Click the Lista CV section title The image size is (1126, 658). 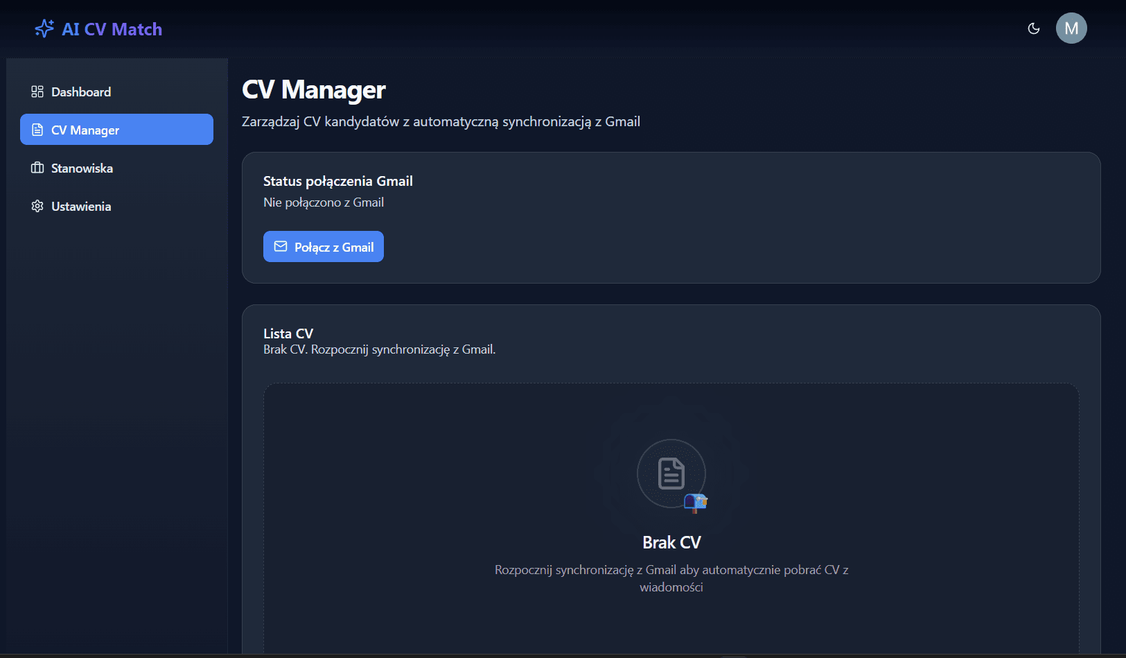[x=288, y=333]
